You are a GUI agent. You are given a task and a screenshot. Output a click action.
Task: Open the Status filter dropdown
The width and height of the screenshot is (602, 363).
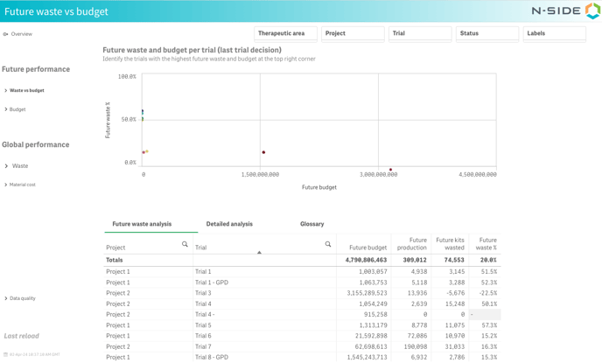(486, 33)
